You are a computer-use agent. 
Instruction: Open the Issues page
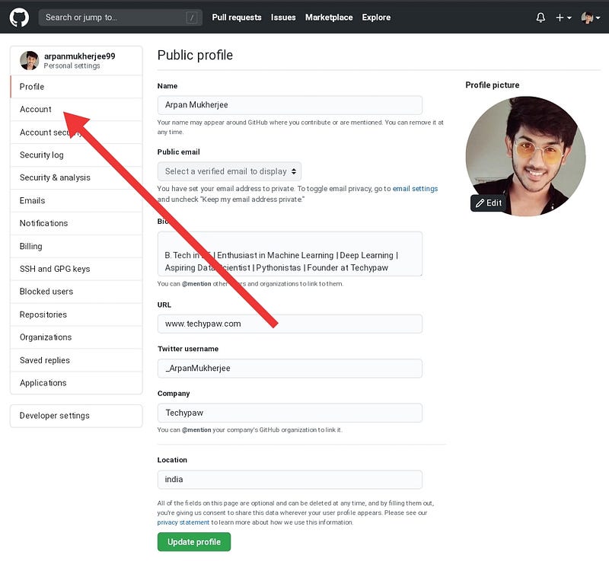(x=283, y=18)
